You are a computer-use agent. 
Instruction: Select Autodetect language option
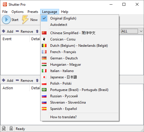[79, 25]
